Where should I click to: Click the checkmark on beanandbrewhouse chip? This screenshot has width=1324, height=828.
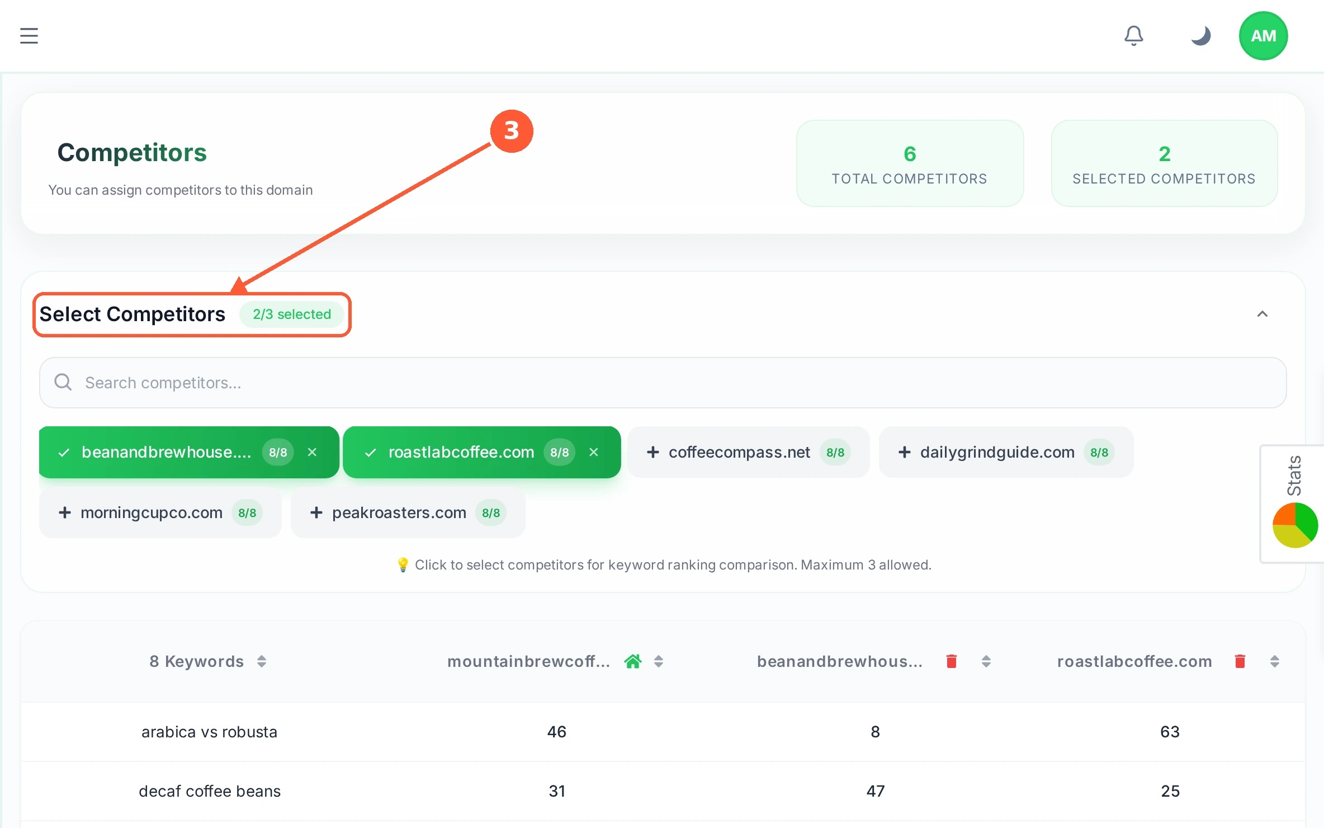coord(64,453)
